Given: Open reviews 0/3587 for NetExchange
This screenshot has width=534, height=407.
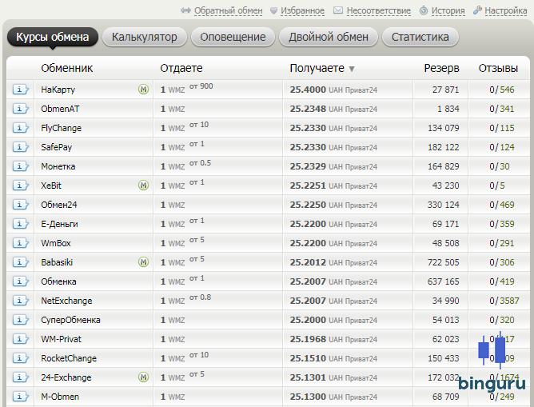Looking at the screenshot, I should coord(504,301).
